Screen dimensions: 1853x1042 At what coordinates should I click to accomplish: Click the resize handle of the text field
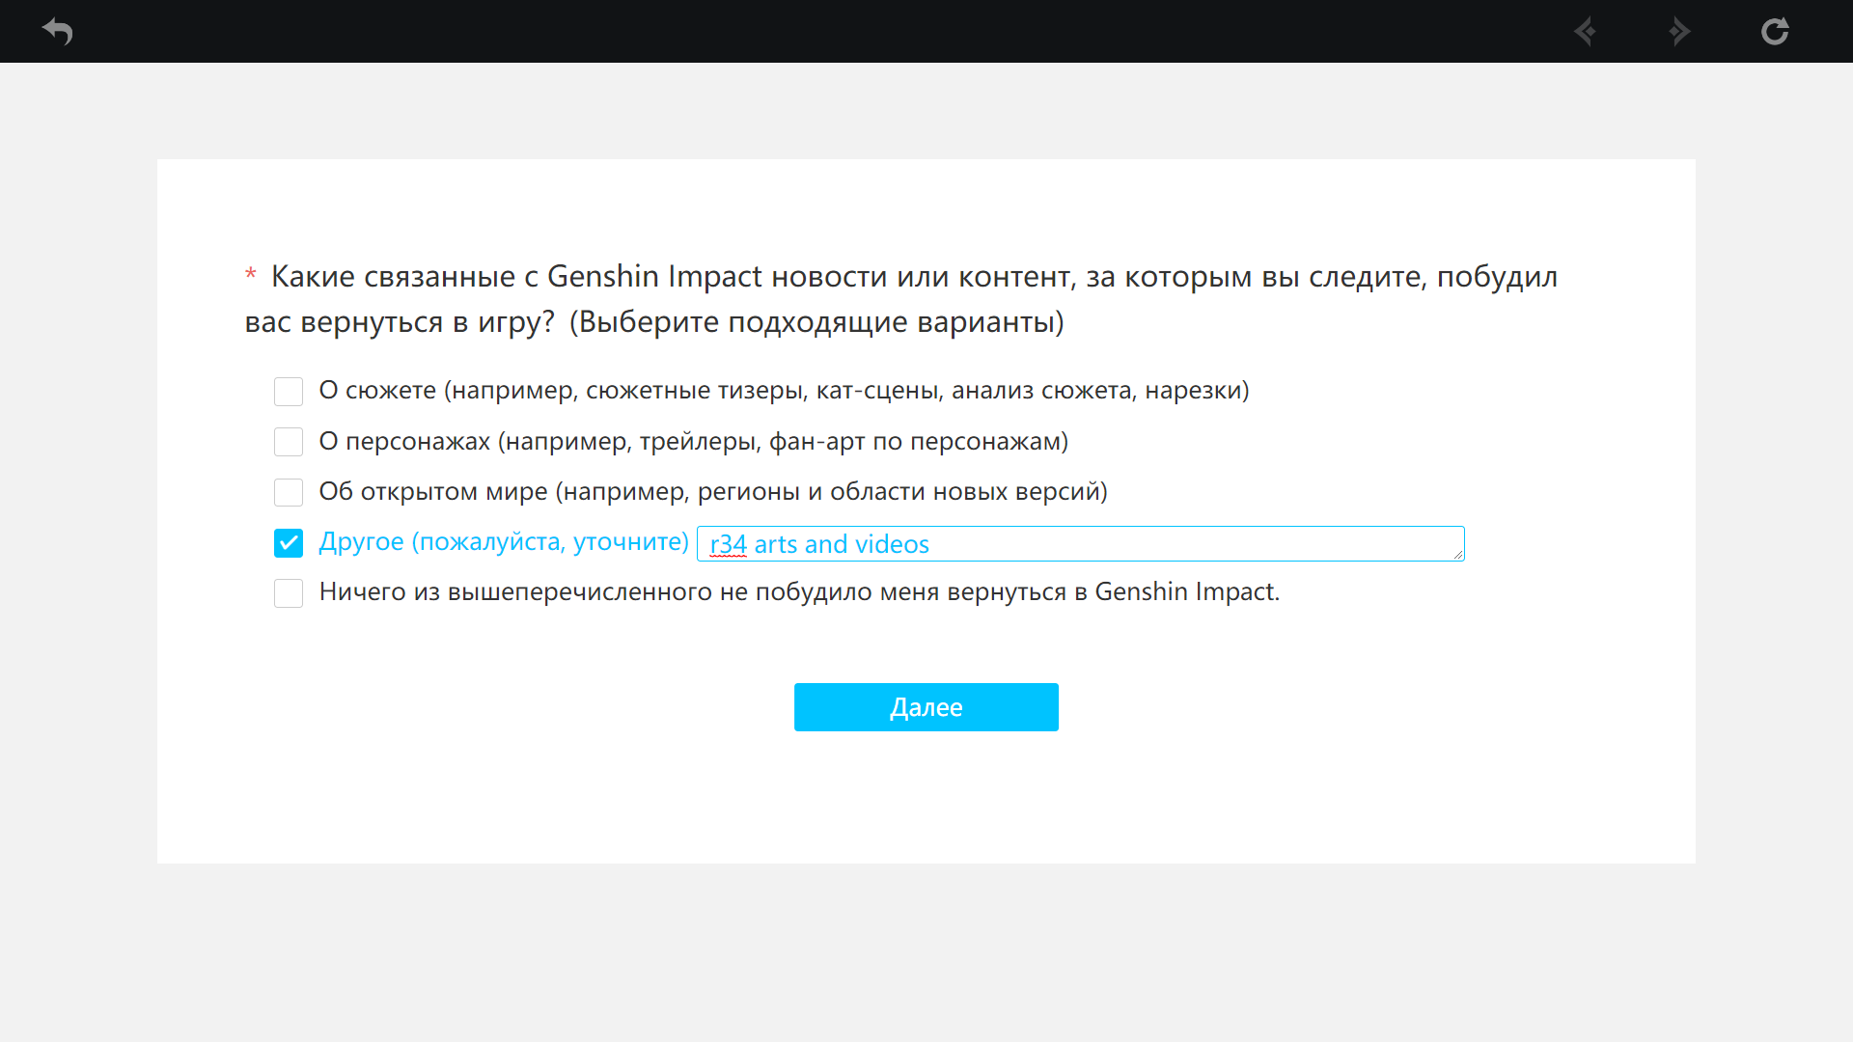click(1458, 555)
